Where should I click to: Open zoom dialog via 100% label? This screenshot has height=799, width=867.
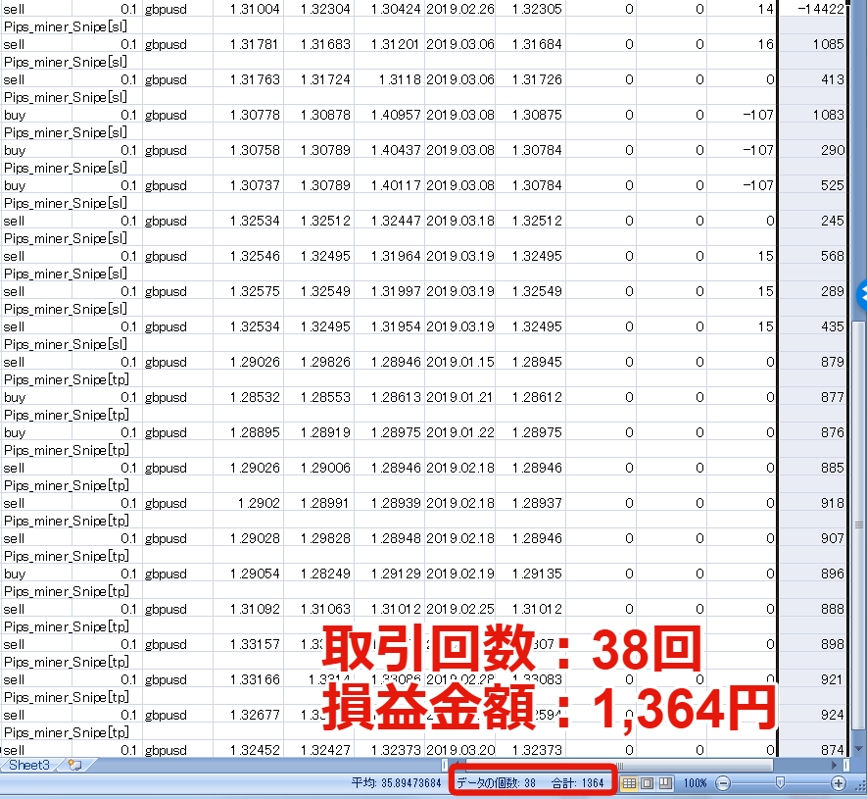click(x=696, y=783)
